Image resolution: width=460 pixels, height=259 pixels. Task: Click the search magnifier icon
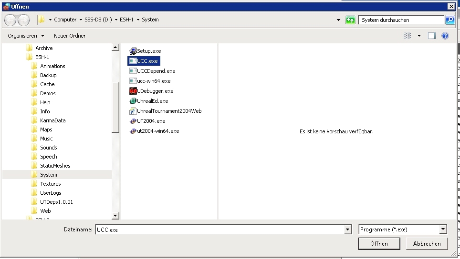450,20
